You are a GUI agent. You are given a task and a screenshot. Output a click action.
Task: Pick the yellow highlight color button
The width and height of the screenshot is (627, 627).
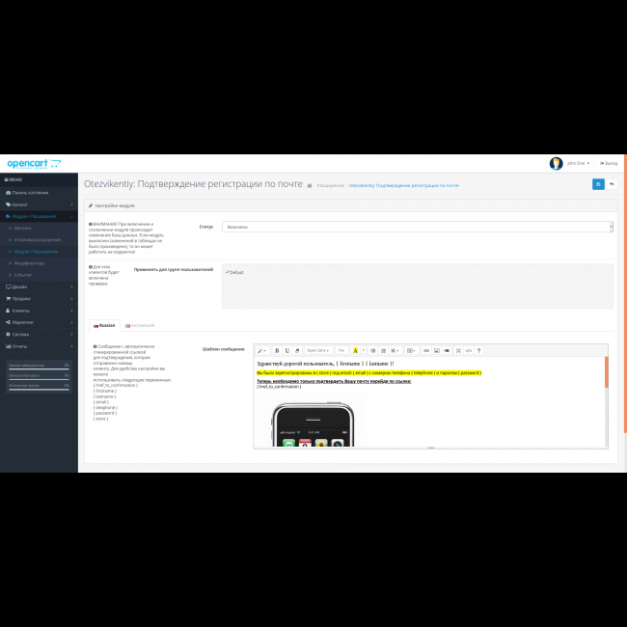355,350
